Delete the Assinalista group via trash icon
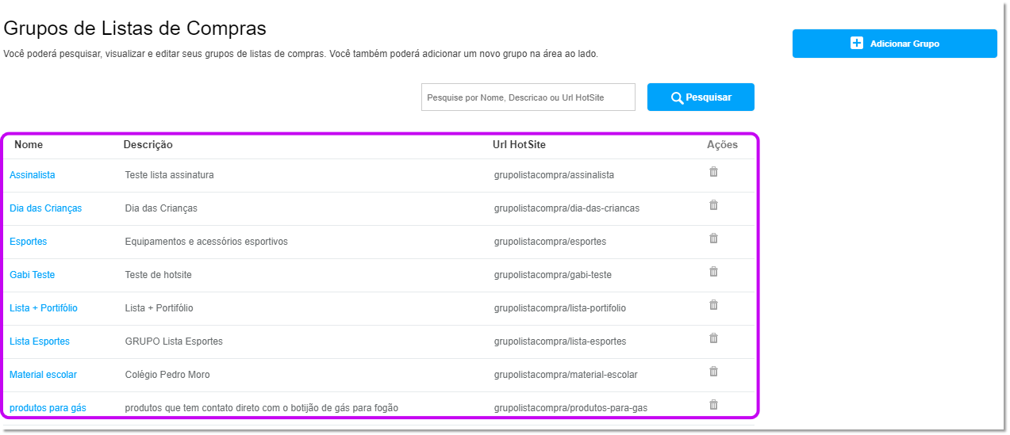1010x435 pixels. tap(713, 172)
